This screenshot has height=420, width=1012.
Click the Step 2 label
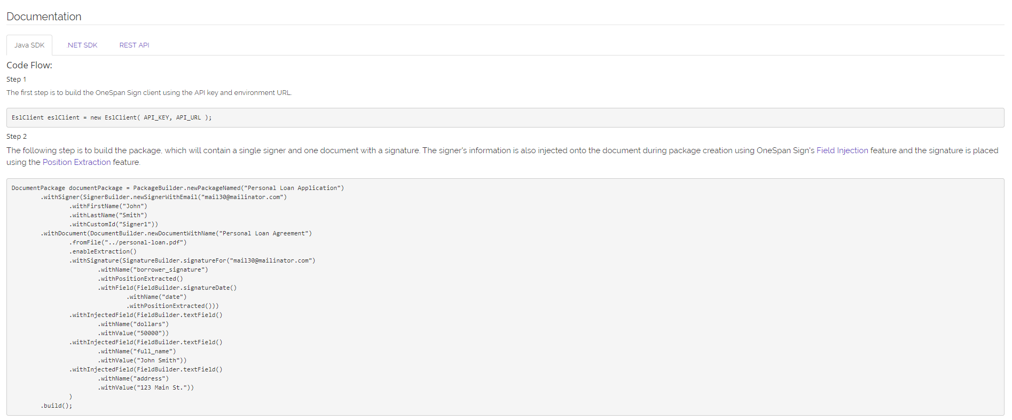point(17,137)
